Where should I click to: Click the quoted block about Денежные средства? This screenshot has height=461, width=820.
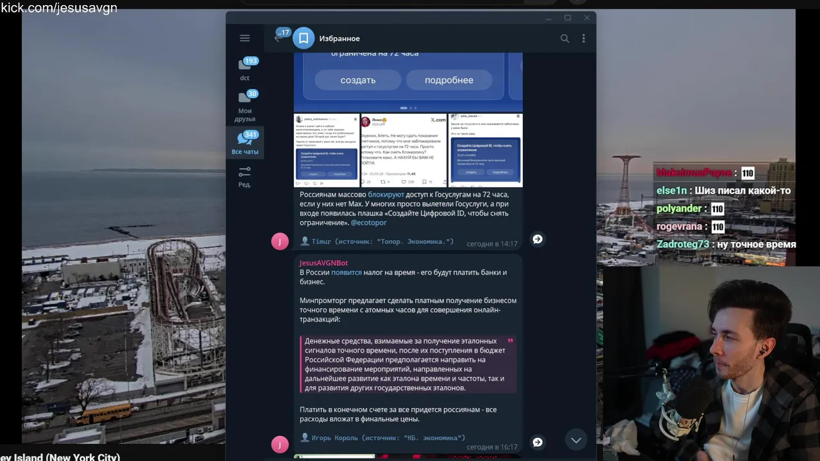coord(408,364)
